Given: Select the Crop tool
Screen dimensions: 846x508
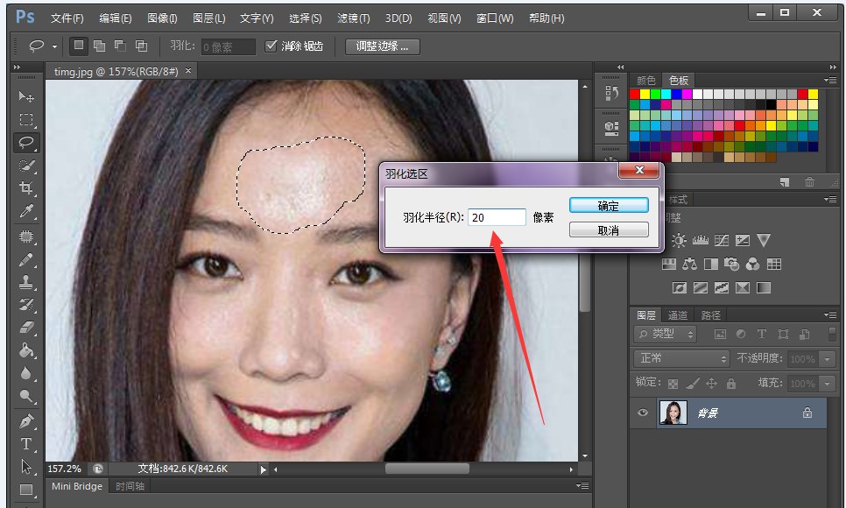Looking at the screenshot, I should click(26, 187).
